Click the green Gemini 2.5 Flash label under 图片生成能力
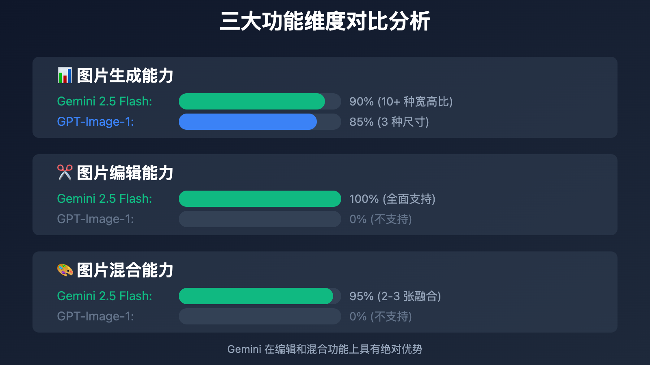The width and height of the screenshot is (650, 365). pyautogui.click(x=104, y=101)
